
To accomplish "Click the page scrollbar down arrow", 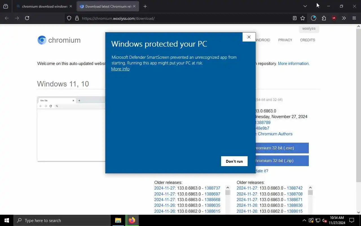I will click(358, 212).
